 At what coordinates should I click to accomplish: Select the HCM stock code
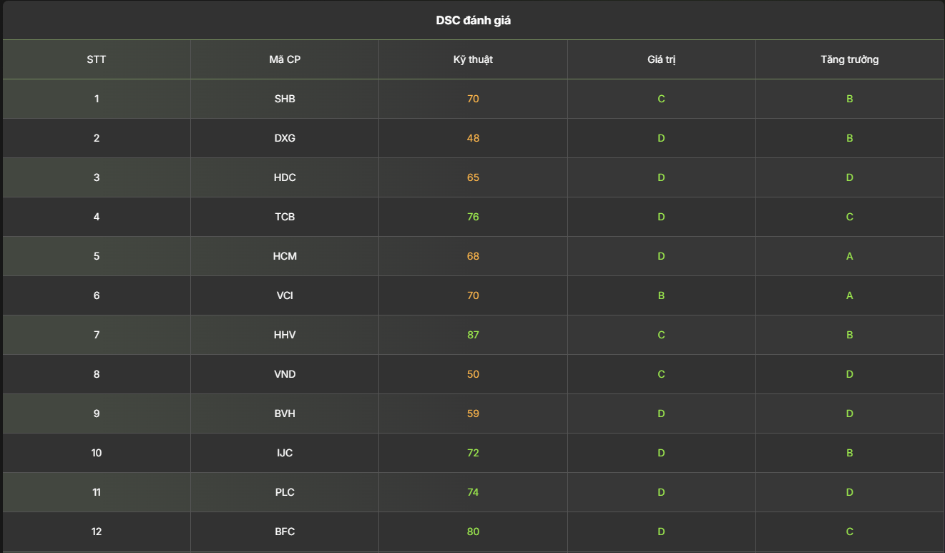(285, 256)
